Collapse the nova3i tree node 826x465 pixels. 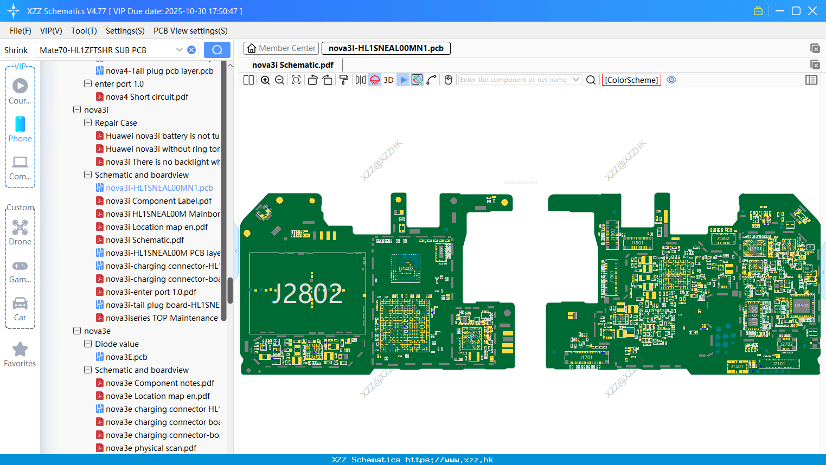77,109
